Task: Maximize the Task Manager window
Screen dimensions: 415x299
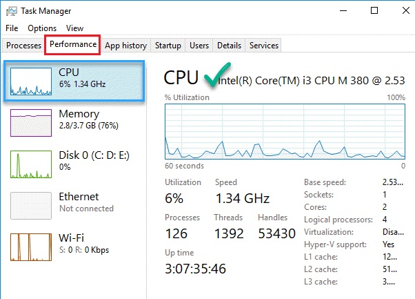Action: (374, 11)
